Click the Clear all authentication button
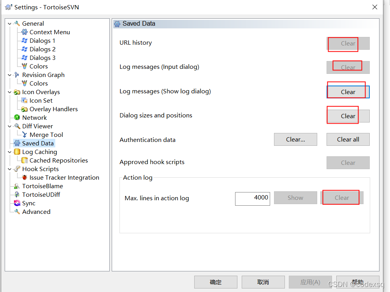The height and width of the screenshot is (292, 390). tap(348, 140)
